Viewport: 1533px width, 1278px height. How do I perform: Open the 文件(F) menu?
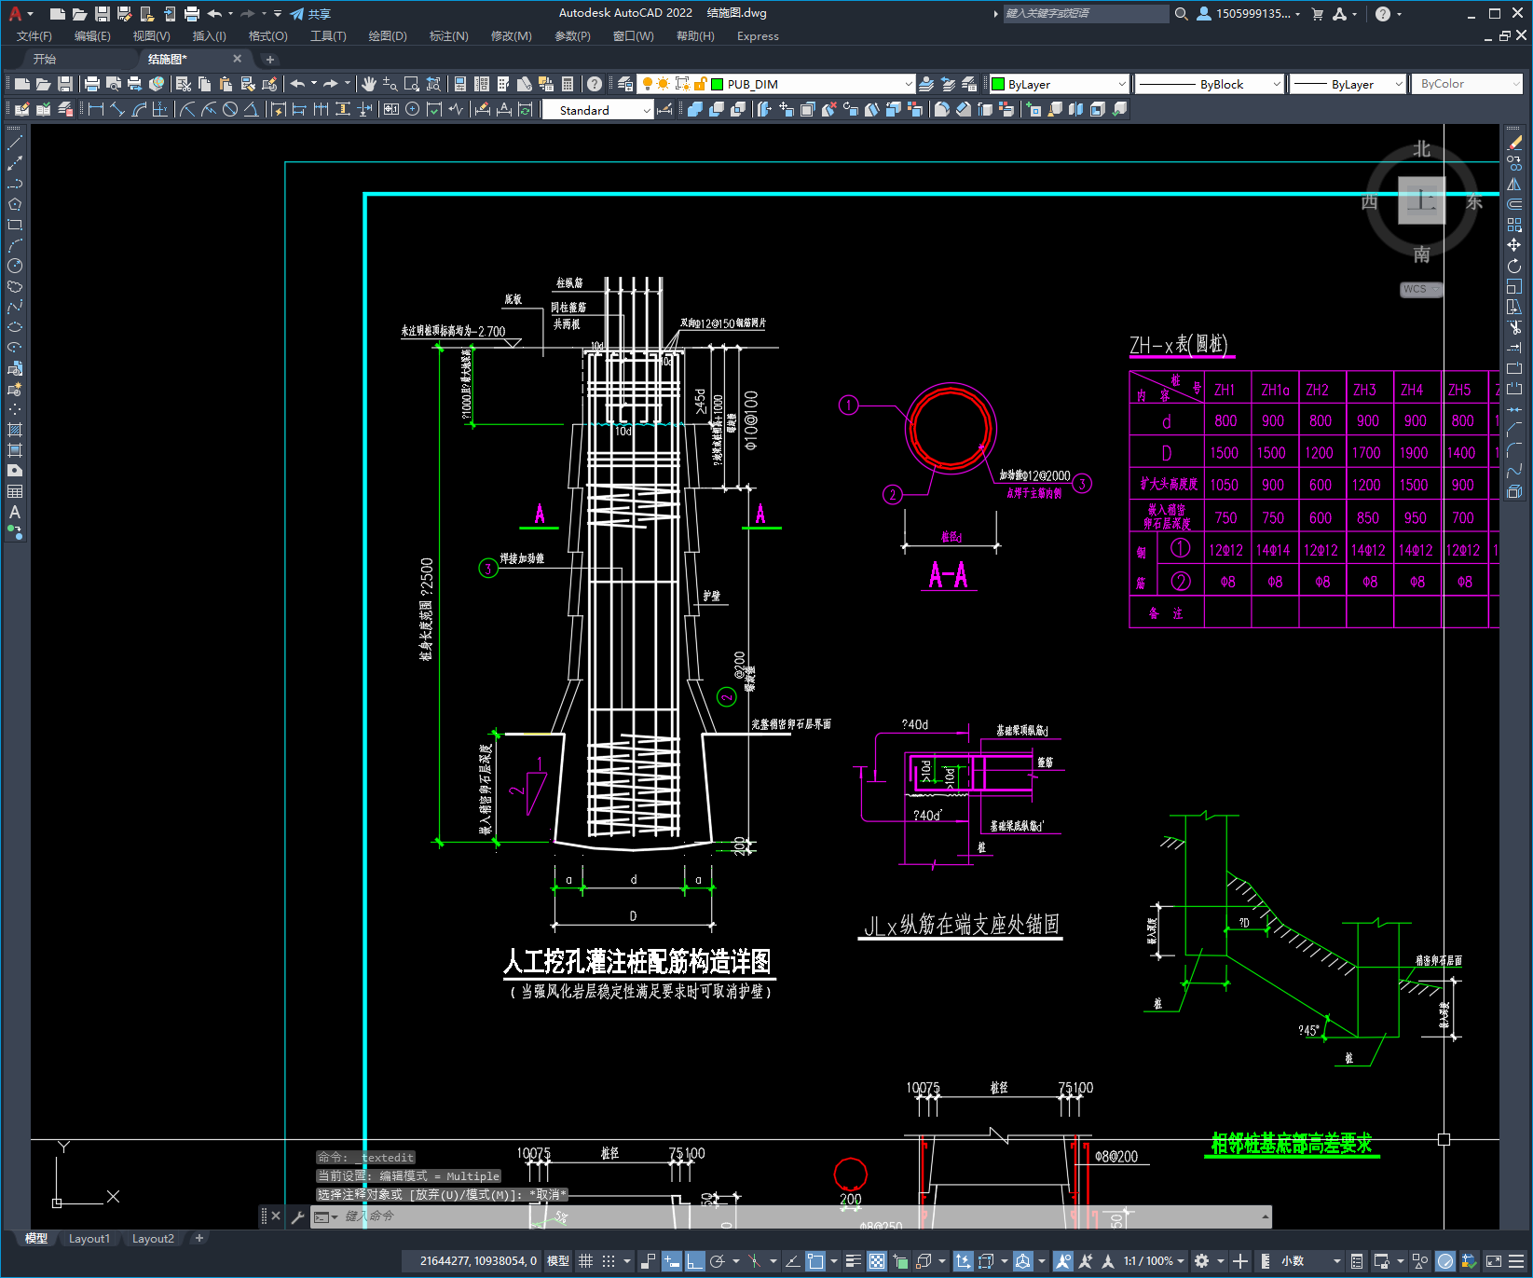34,36
